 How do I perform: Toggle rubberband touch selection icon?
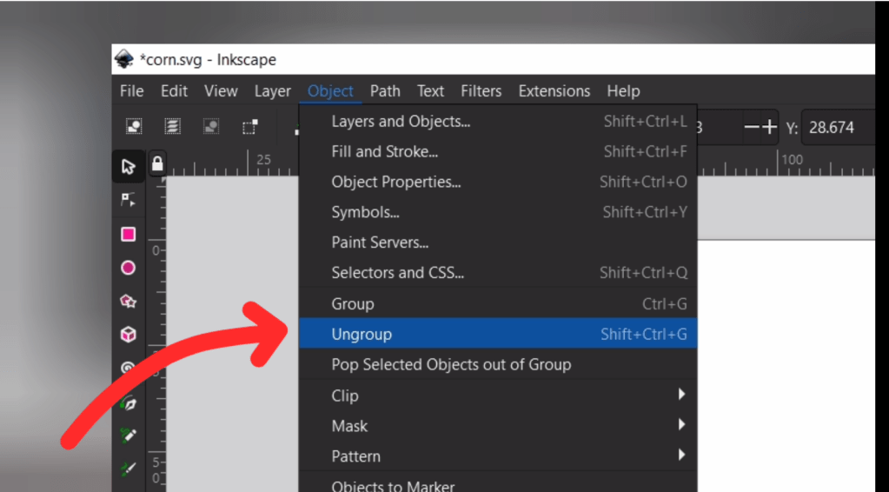(250, 126)
